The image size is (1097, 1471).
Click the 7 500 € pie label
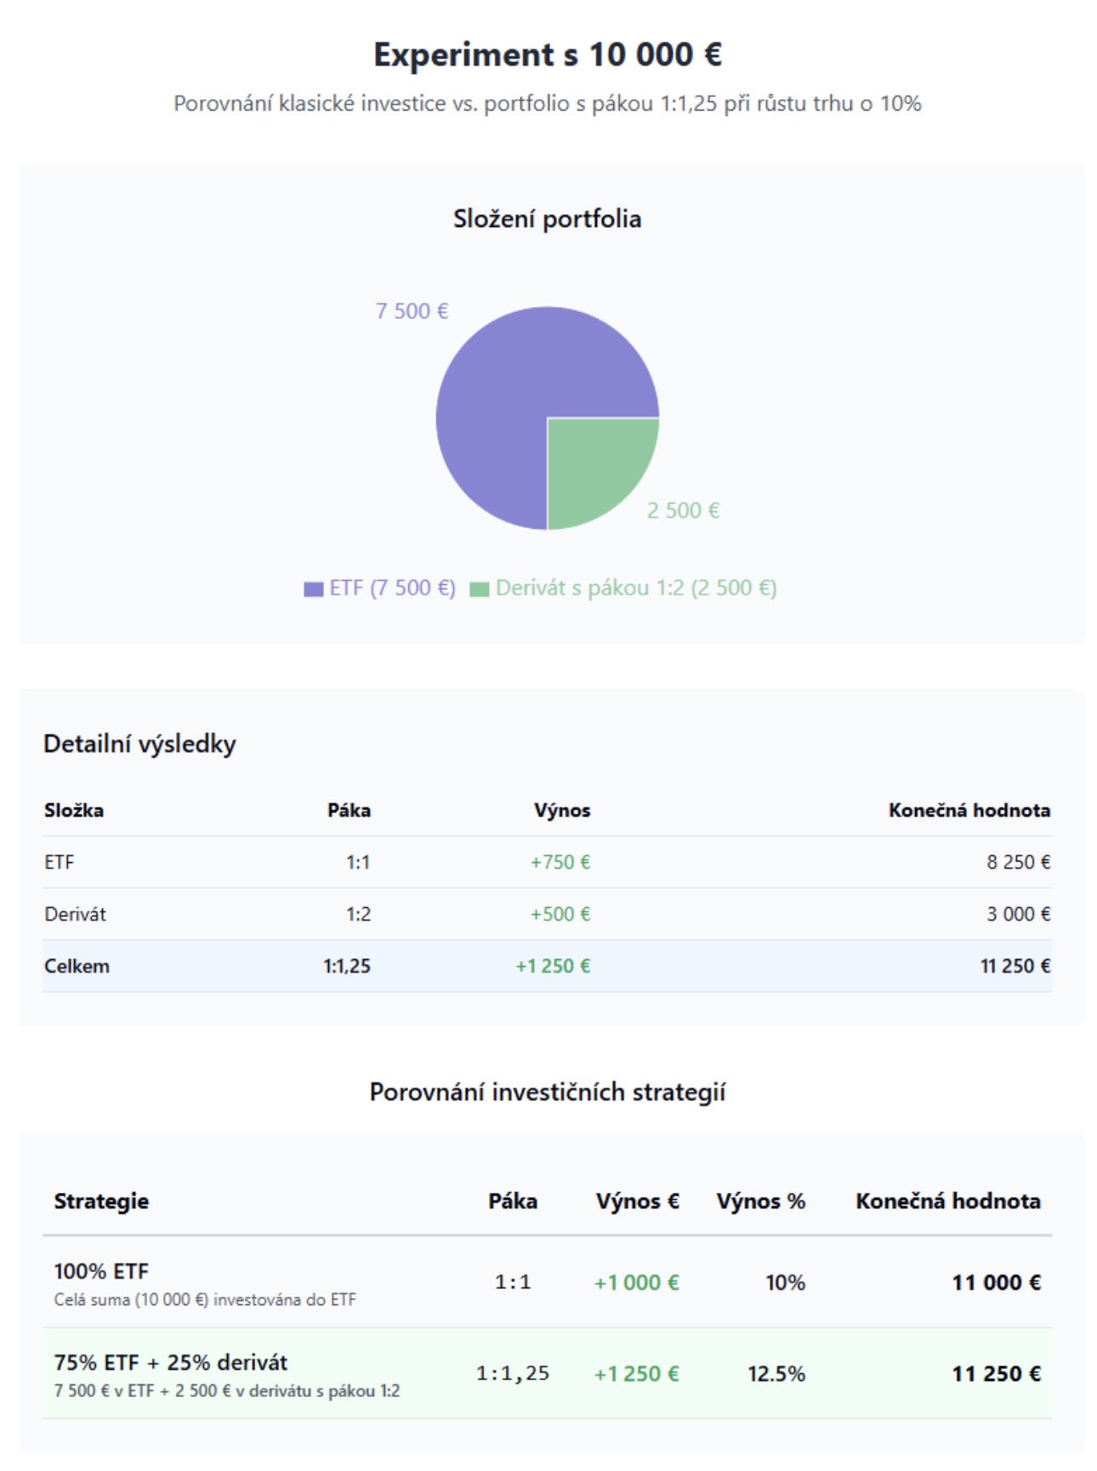(x=412, y=311)
